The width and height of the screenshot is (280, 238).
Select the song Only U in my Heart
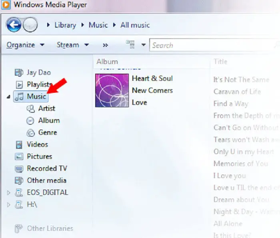(x=244, y=152)
